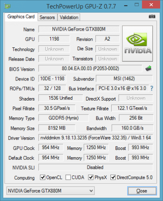Toggle the DirectCompute 5.0 checkbox

(x=113, y=177)
